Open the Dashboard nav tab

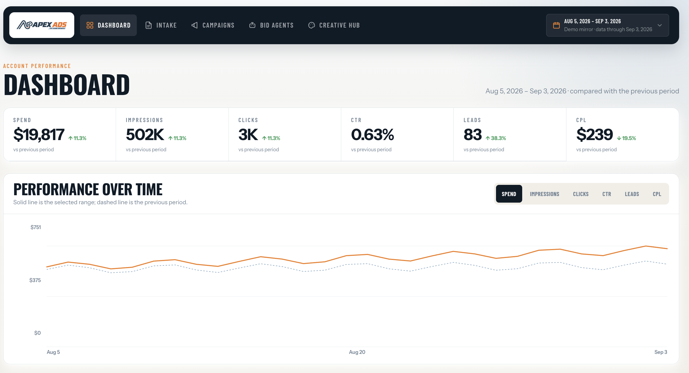point(108,25)
